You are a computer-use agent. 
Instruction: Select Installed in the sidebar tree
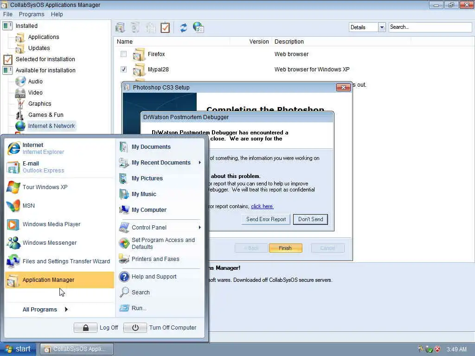point(26,26)
